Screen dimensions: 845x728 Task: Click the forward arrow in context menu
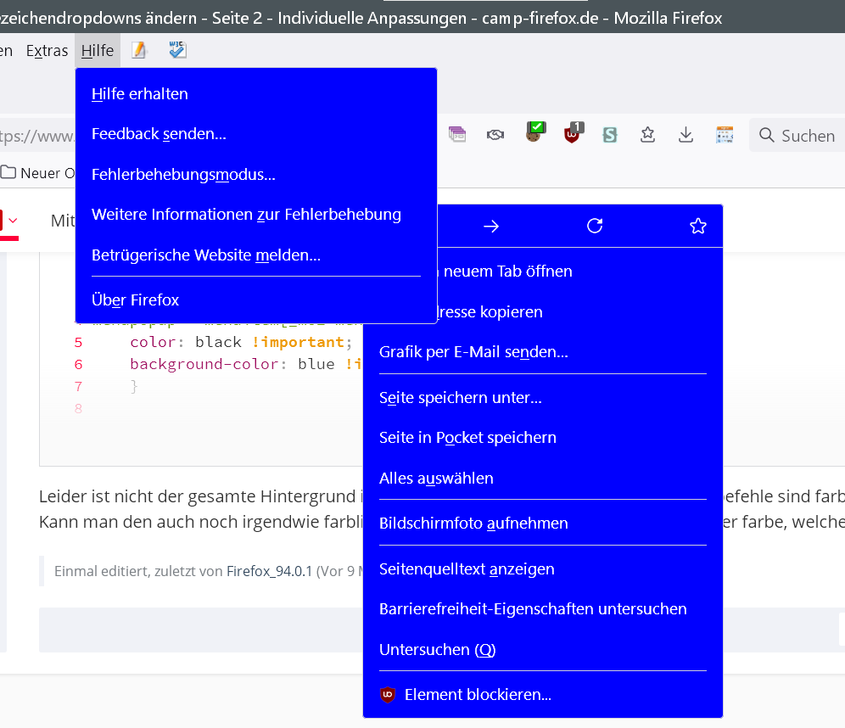click(491, 226)
